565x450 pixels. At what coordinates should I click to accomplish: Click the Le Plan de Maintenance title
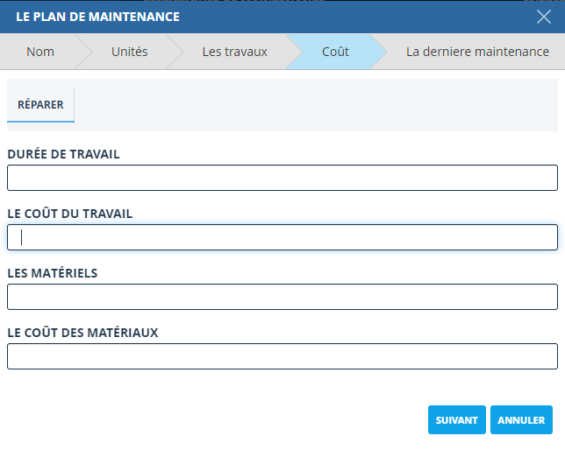pos(97,17)
